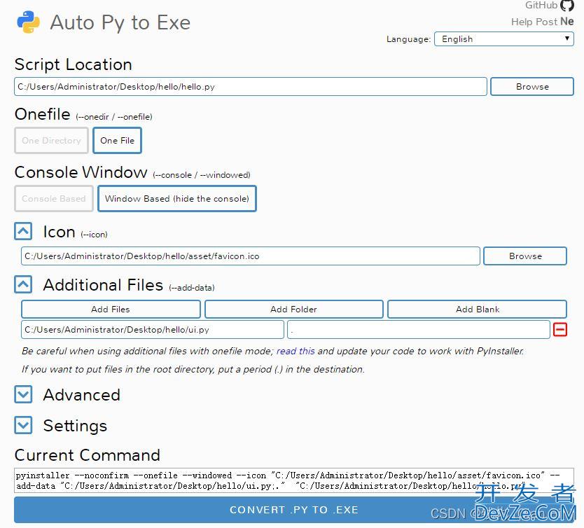Select One File mode
The height and width of the screenshot is (528, 584).
click(118, 140)
